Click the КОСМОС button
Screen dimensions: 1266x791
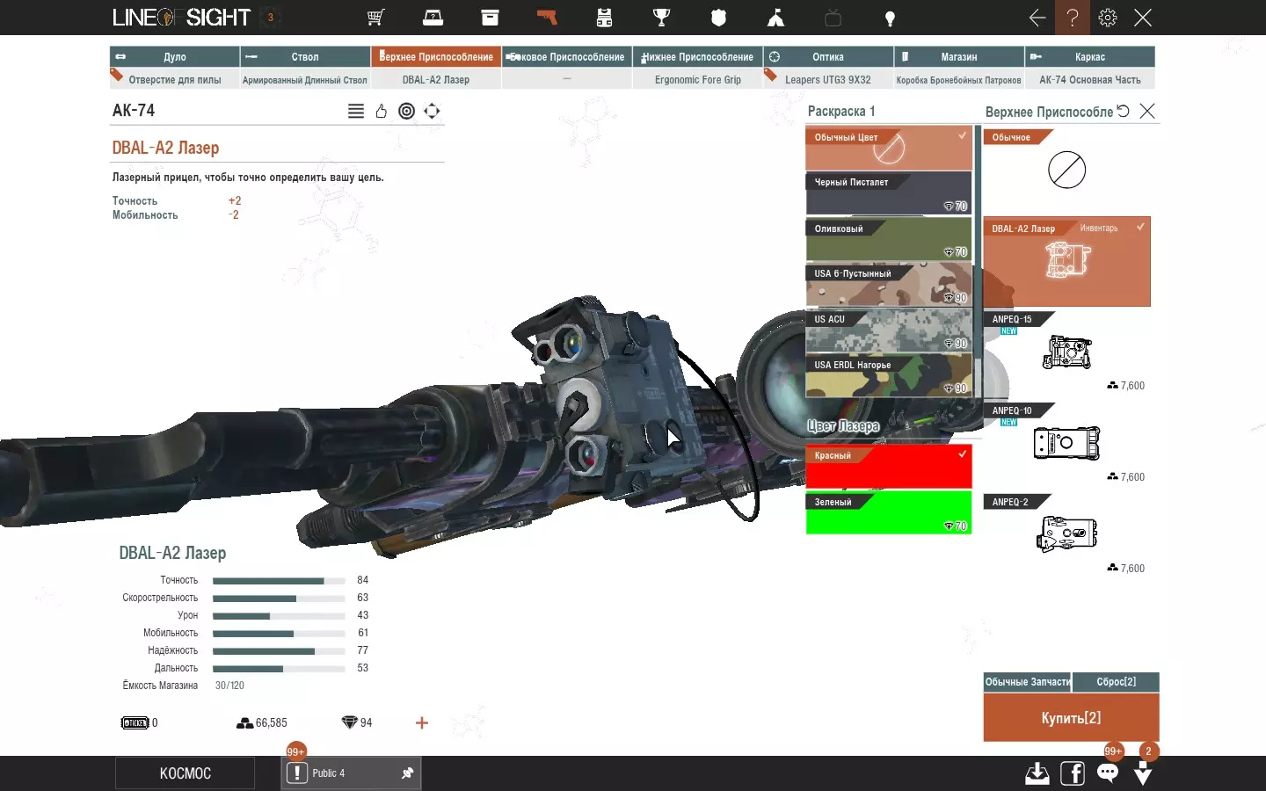point(186,773)
